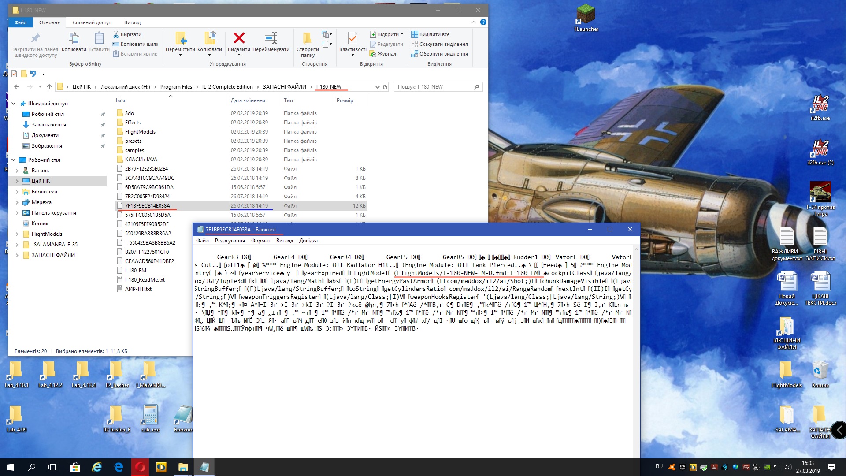Open the Explorer Help question-mark icon
Image resolution: width=846 pixels, height=476 pixels.
(x=483, y=22)
